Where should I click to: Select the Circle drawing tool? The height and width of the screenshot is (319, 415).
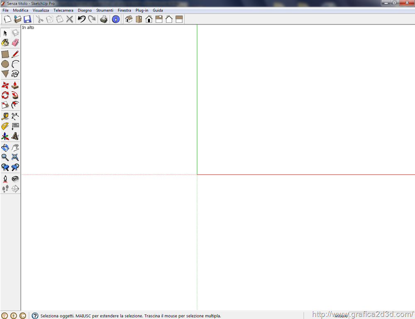pos(5,64)
